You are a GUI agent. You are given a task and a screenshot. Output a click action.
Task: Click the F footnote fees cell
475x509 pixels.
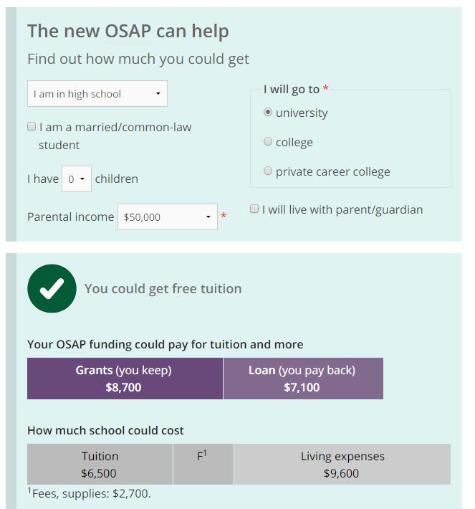[203, 465]
